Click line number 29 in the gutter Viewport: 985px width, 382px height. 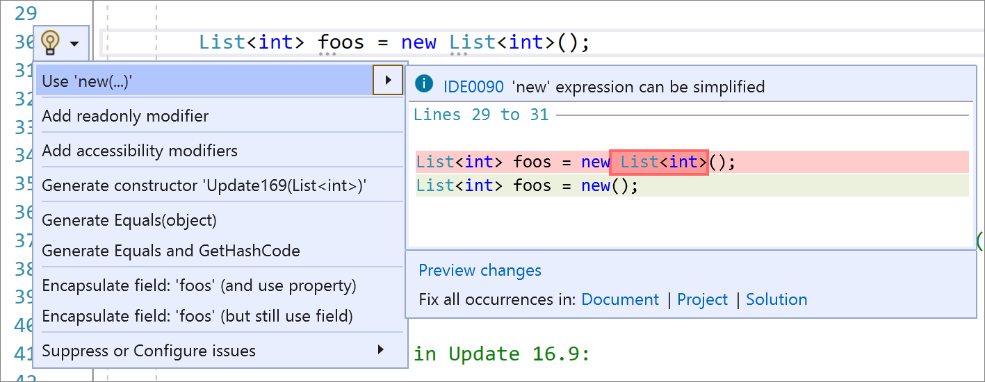[26, 13]
